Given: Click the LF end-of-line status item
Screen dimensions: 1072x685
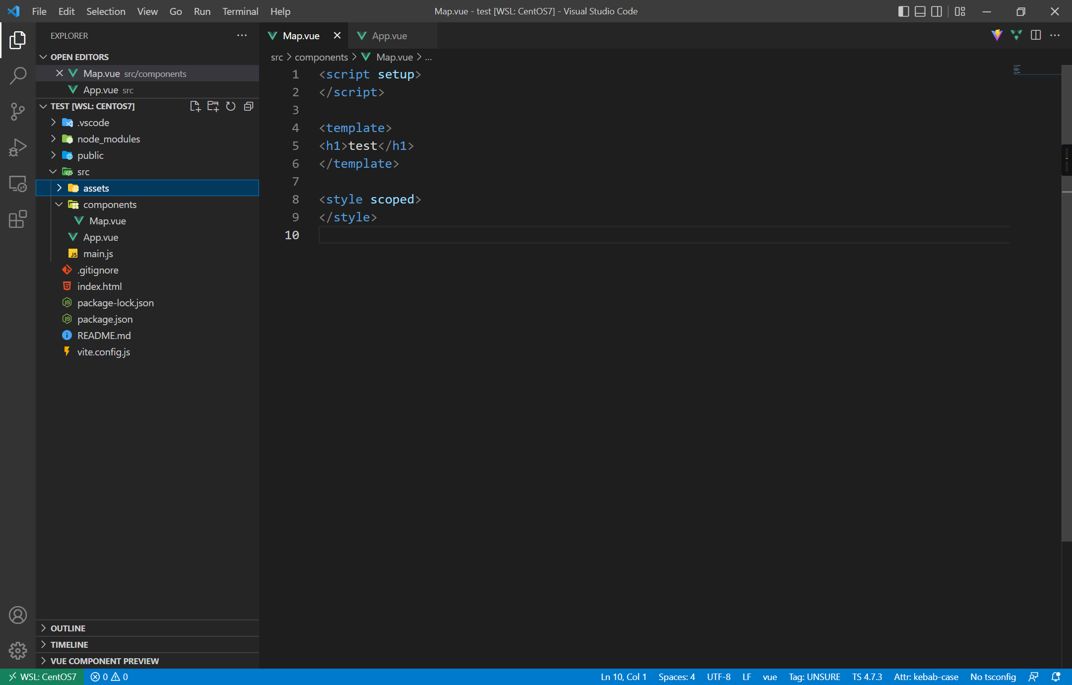Looking at the screenshot, I should [x=746, y=677].
